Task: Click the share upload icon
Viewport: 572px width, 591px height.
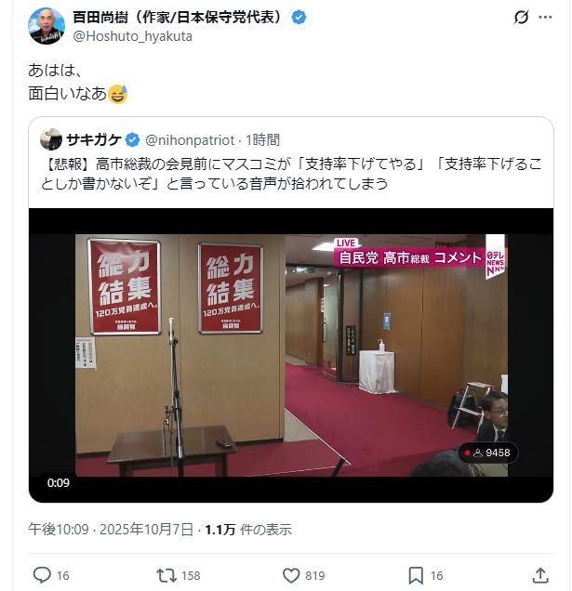Action: [540, 575]
